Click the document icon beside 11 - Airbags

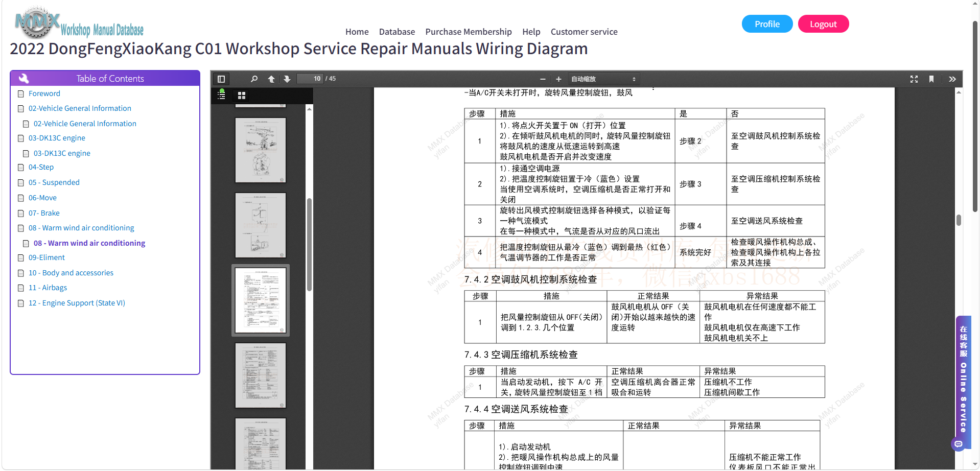coord(21,288)
